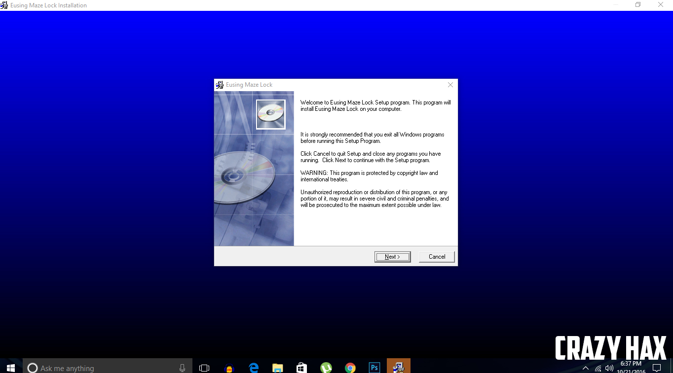The width and height of the screenshot is (673, 373).
Task: Show hidden system tray icons
Action: point(586,368)
